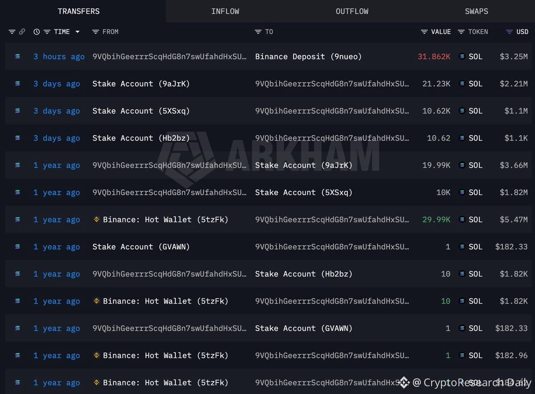The width and height of the screenshot is (535, 394).
Task: Open the TOKEN column filter
Action: tap(461, 32)
